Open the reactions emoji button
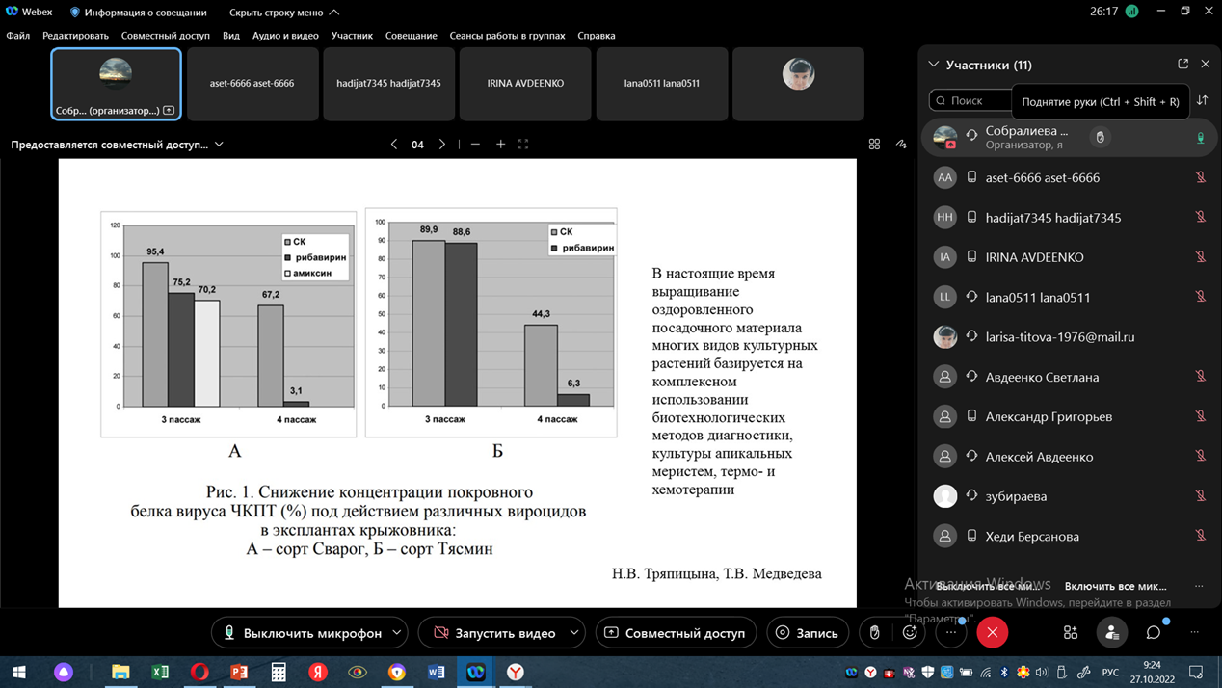The height and width of the screenshot is (688, 1222). click(x=910, y=633)
